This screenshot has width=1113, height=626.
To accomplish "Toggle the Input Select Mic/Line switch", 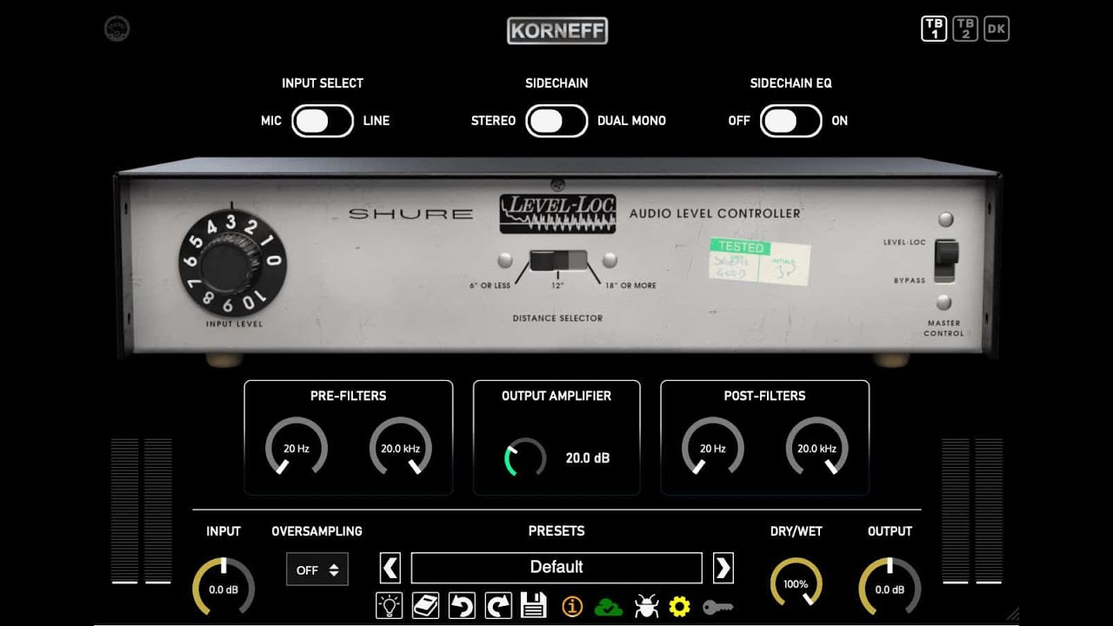I will (x=323, y=121).
